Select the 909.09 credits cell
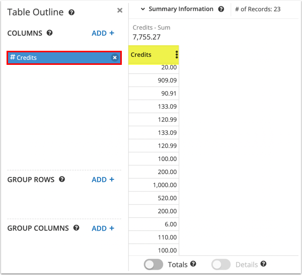The width and height of the screenshot is (302, 275). tap(154, 80)
